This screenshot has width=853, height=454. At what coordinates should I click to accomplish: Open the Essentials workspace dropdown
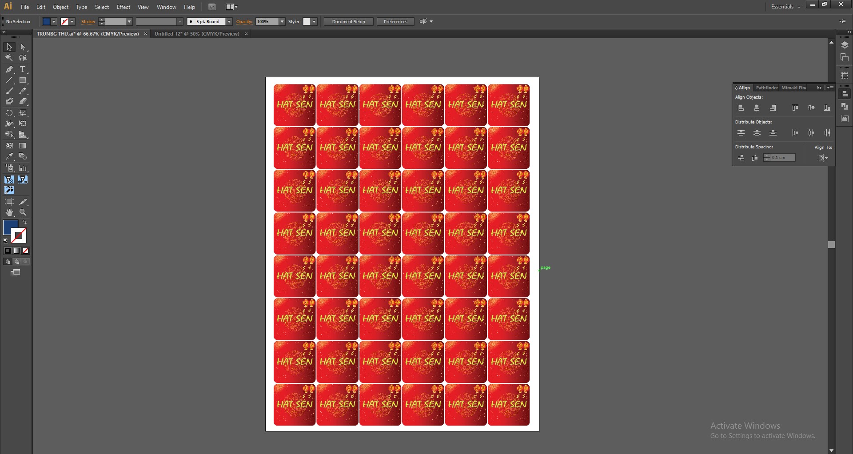tap(785, 7)
